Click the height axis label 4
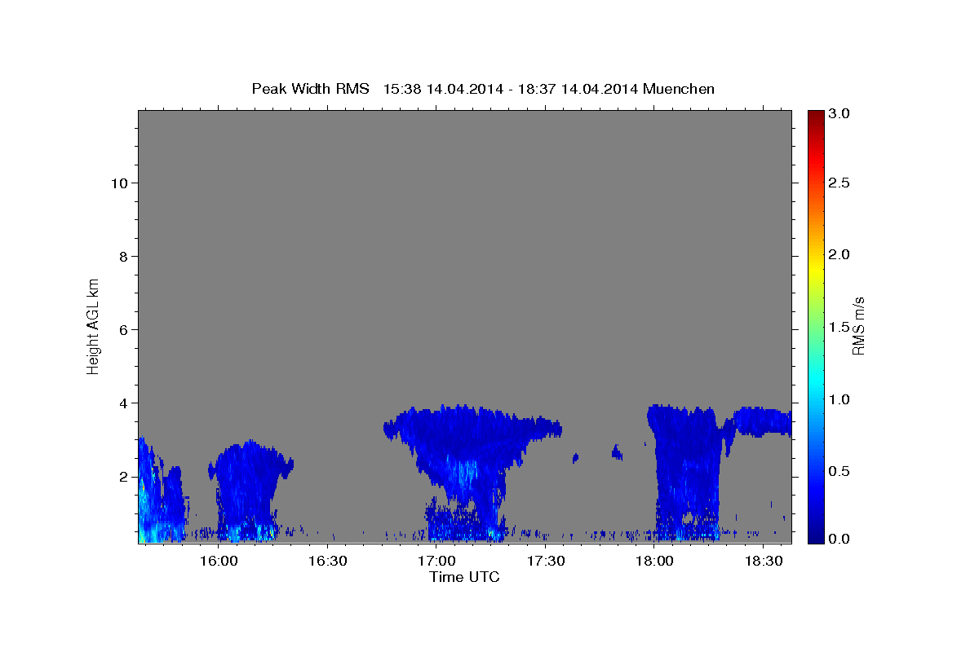979x652 pixels. (x=122, y=403)
